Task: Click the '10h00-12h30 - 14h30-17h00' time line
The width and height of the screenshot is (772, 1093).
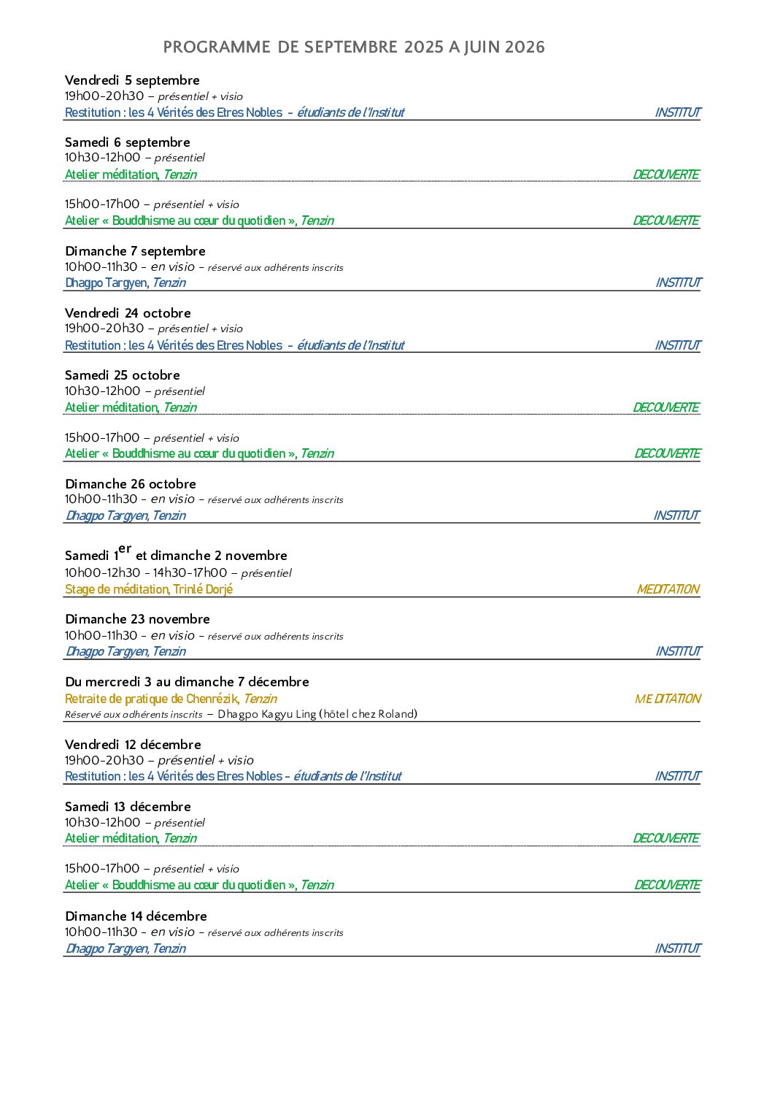Action: (x=146, y=573)
